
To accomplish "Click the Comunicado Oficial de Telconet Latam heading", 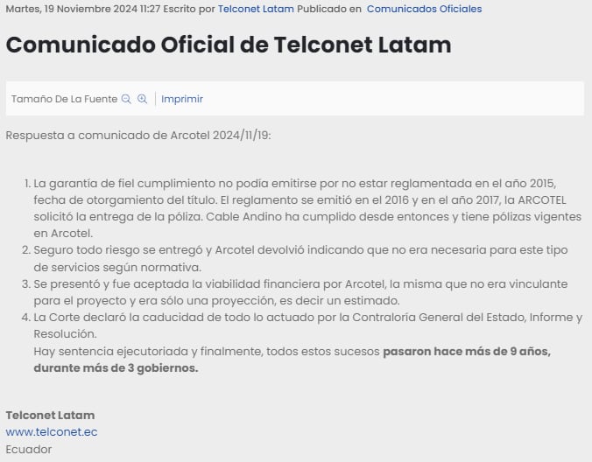I will pyautogui.click(x=229, y=45).
